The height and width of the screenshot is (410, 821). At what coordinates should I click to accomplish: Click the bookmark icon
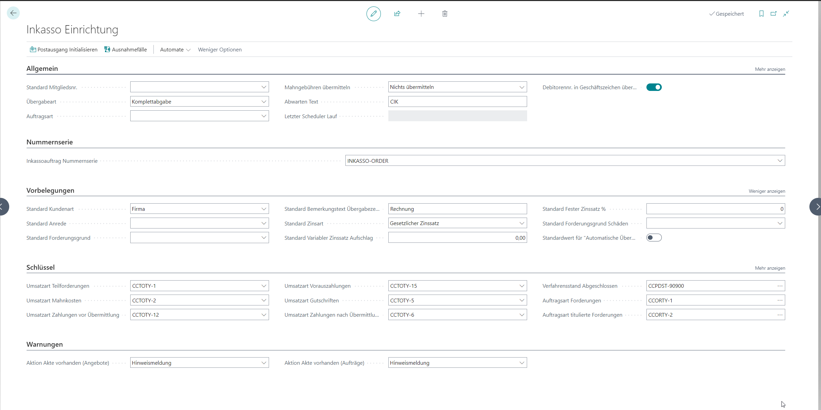761,14
